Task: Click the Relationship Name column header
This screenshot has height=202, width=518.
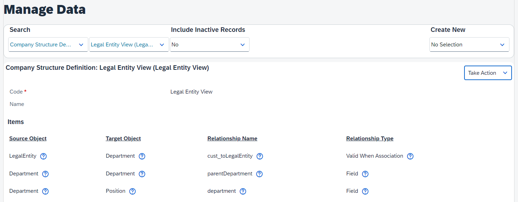Action: click(x=232, y=139)
